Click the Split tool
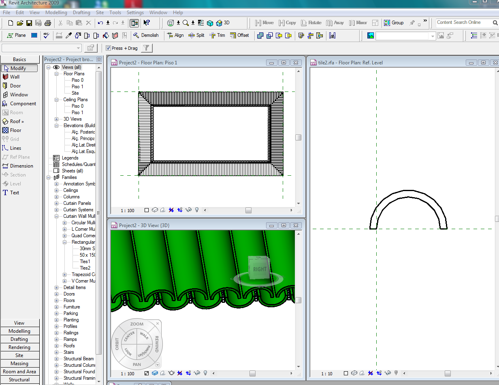 (196, 35)
